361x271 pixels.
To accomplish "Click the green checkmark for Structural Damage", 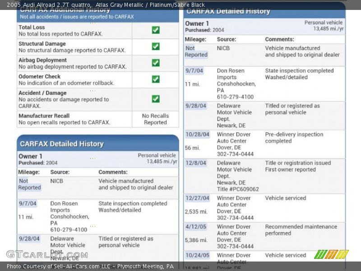I will pyautogui.click(x=156, y=47).
